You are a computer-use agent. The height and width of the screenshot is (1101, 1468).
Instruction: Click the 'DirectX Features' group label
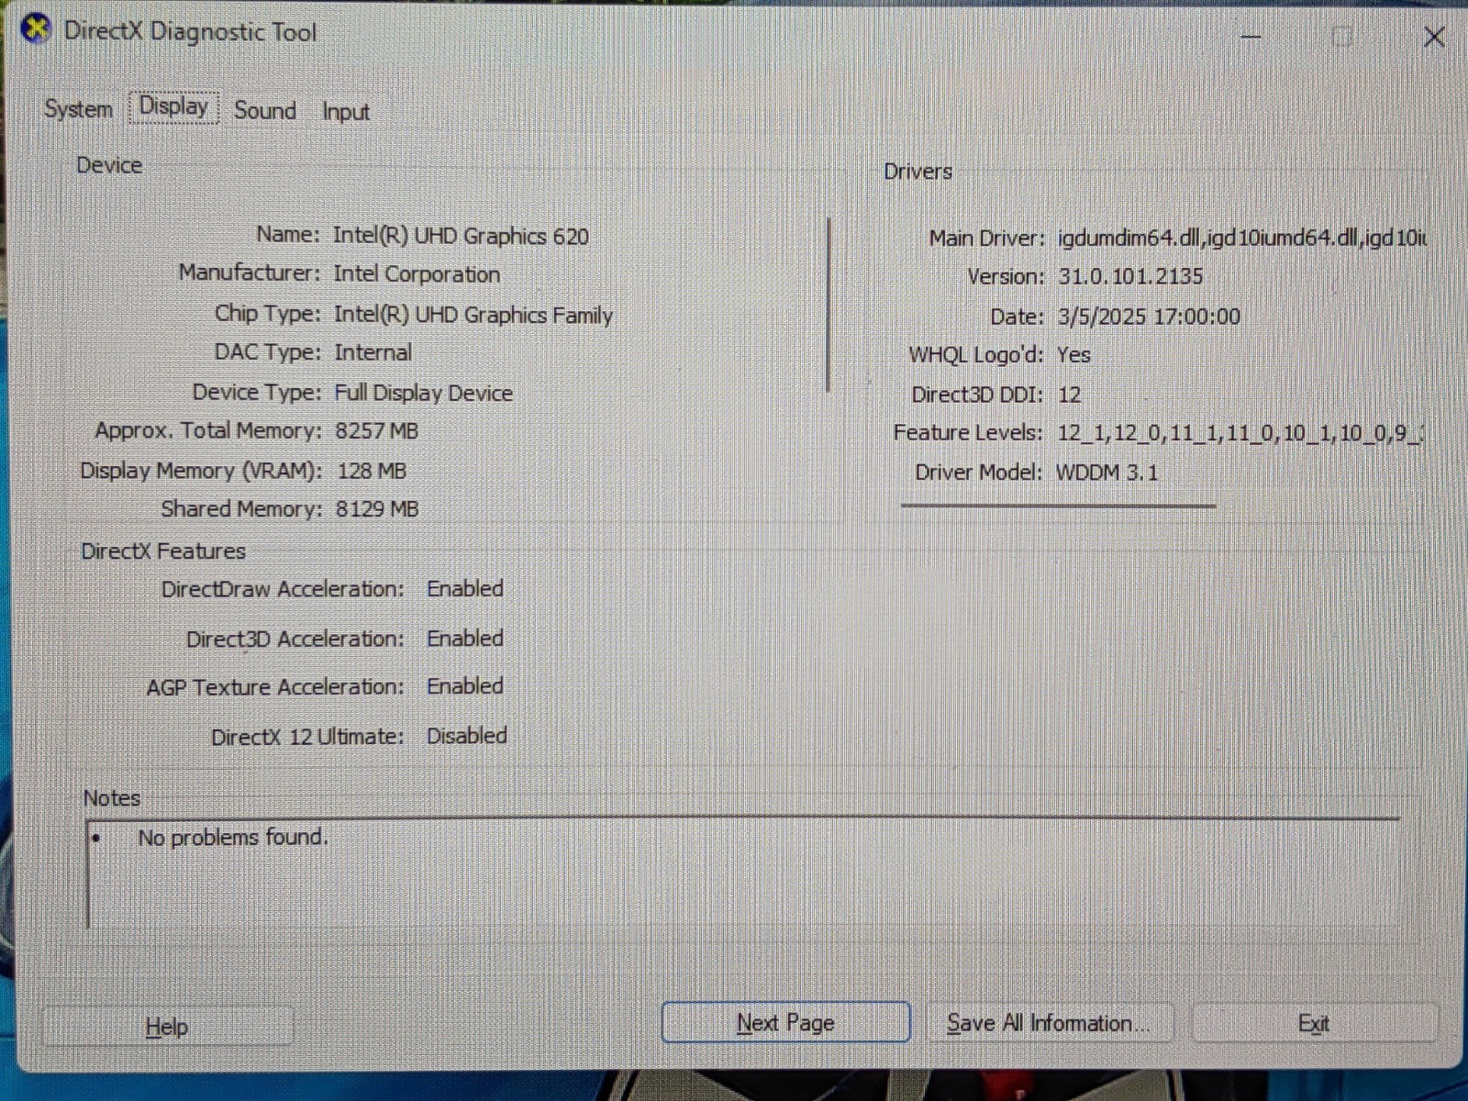163,551
